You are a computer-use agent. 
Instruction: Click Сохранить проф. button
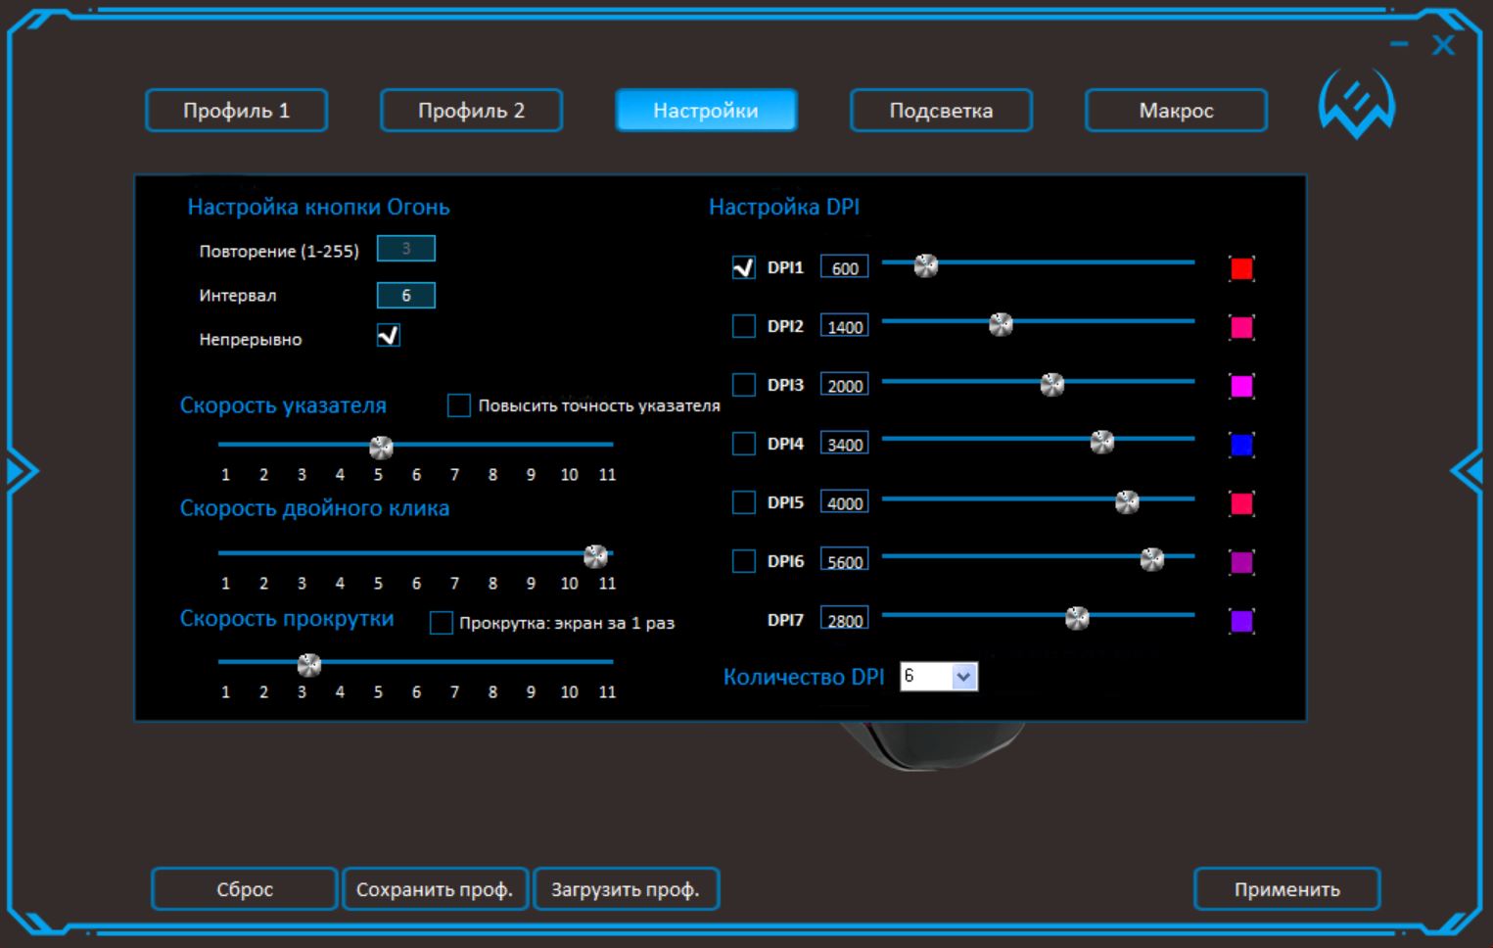[x=435, y=889]
